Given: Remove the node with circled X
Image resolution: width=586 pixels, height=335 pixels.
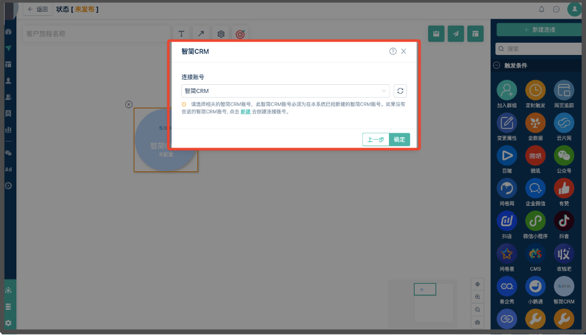Looking at the screenshot, I should tap(129, 104).
